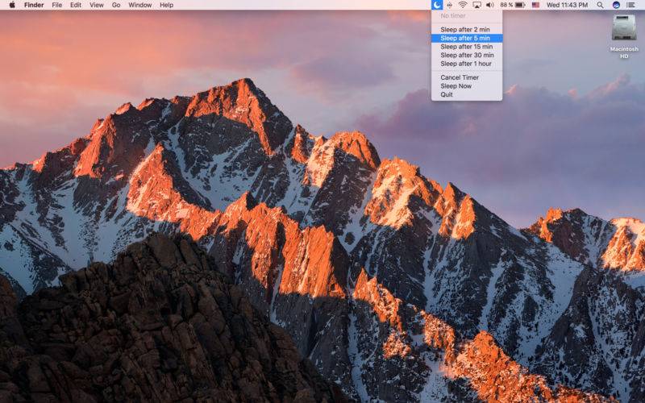Open the Apple menu
The image size is (645, 403).
coord(12,5)
